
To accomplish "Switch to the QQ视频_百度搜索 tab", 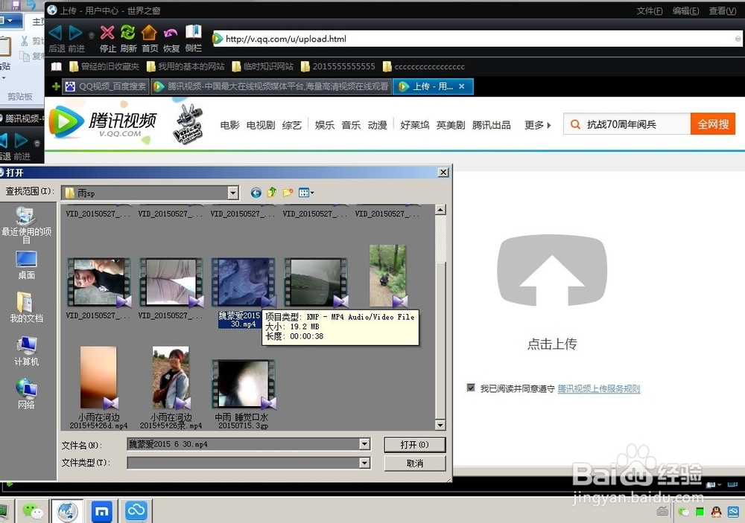I will point(106,86).
